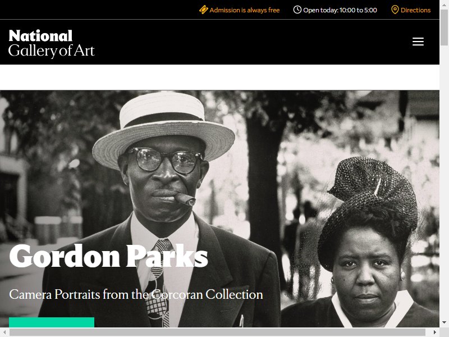The height and width of the screenshot is (337, 449).
Task: Click the horizontal scrollbar right arrow
Action: [x=435, y=332]
